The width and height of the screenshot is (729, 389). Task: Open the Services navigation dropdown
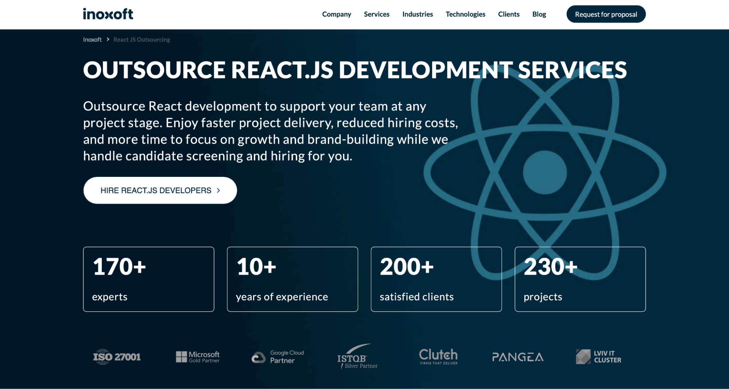point(376,14)
